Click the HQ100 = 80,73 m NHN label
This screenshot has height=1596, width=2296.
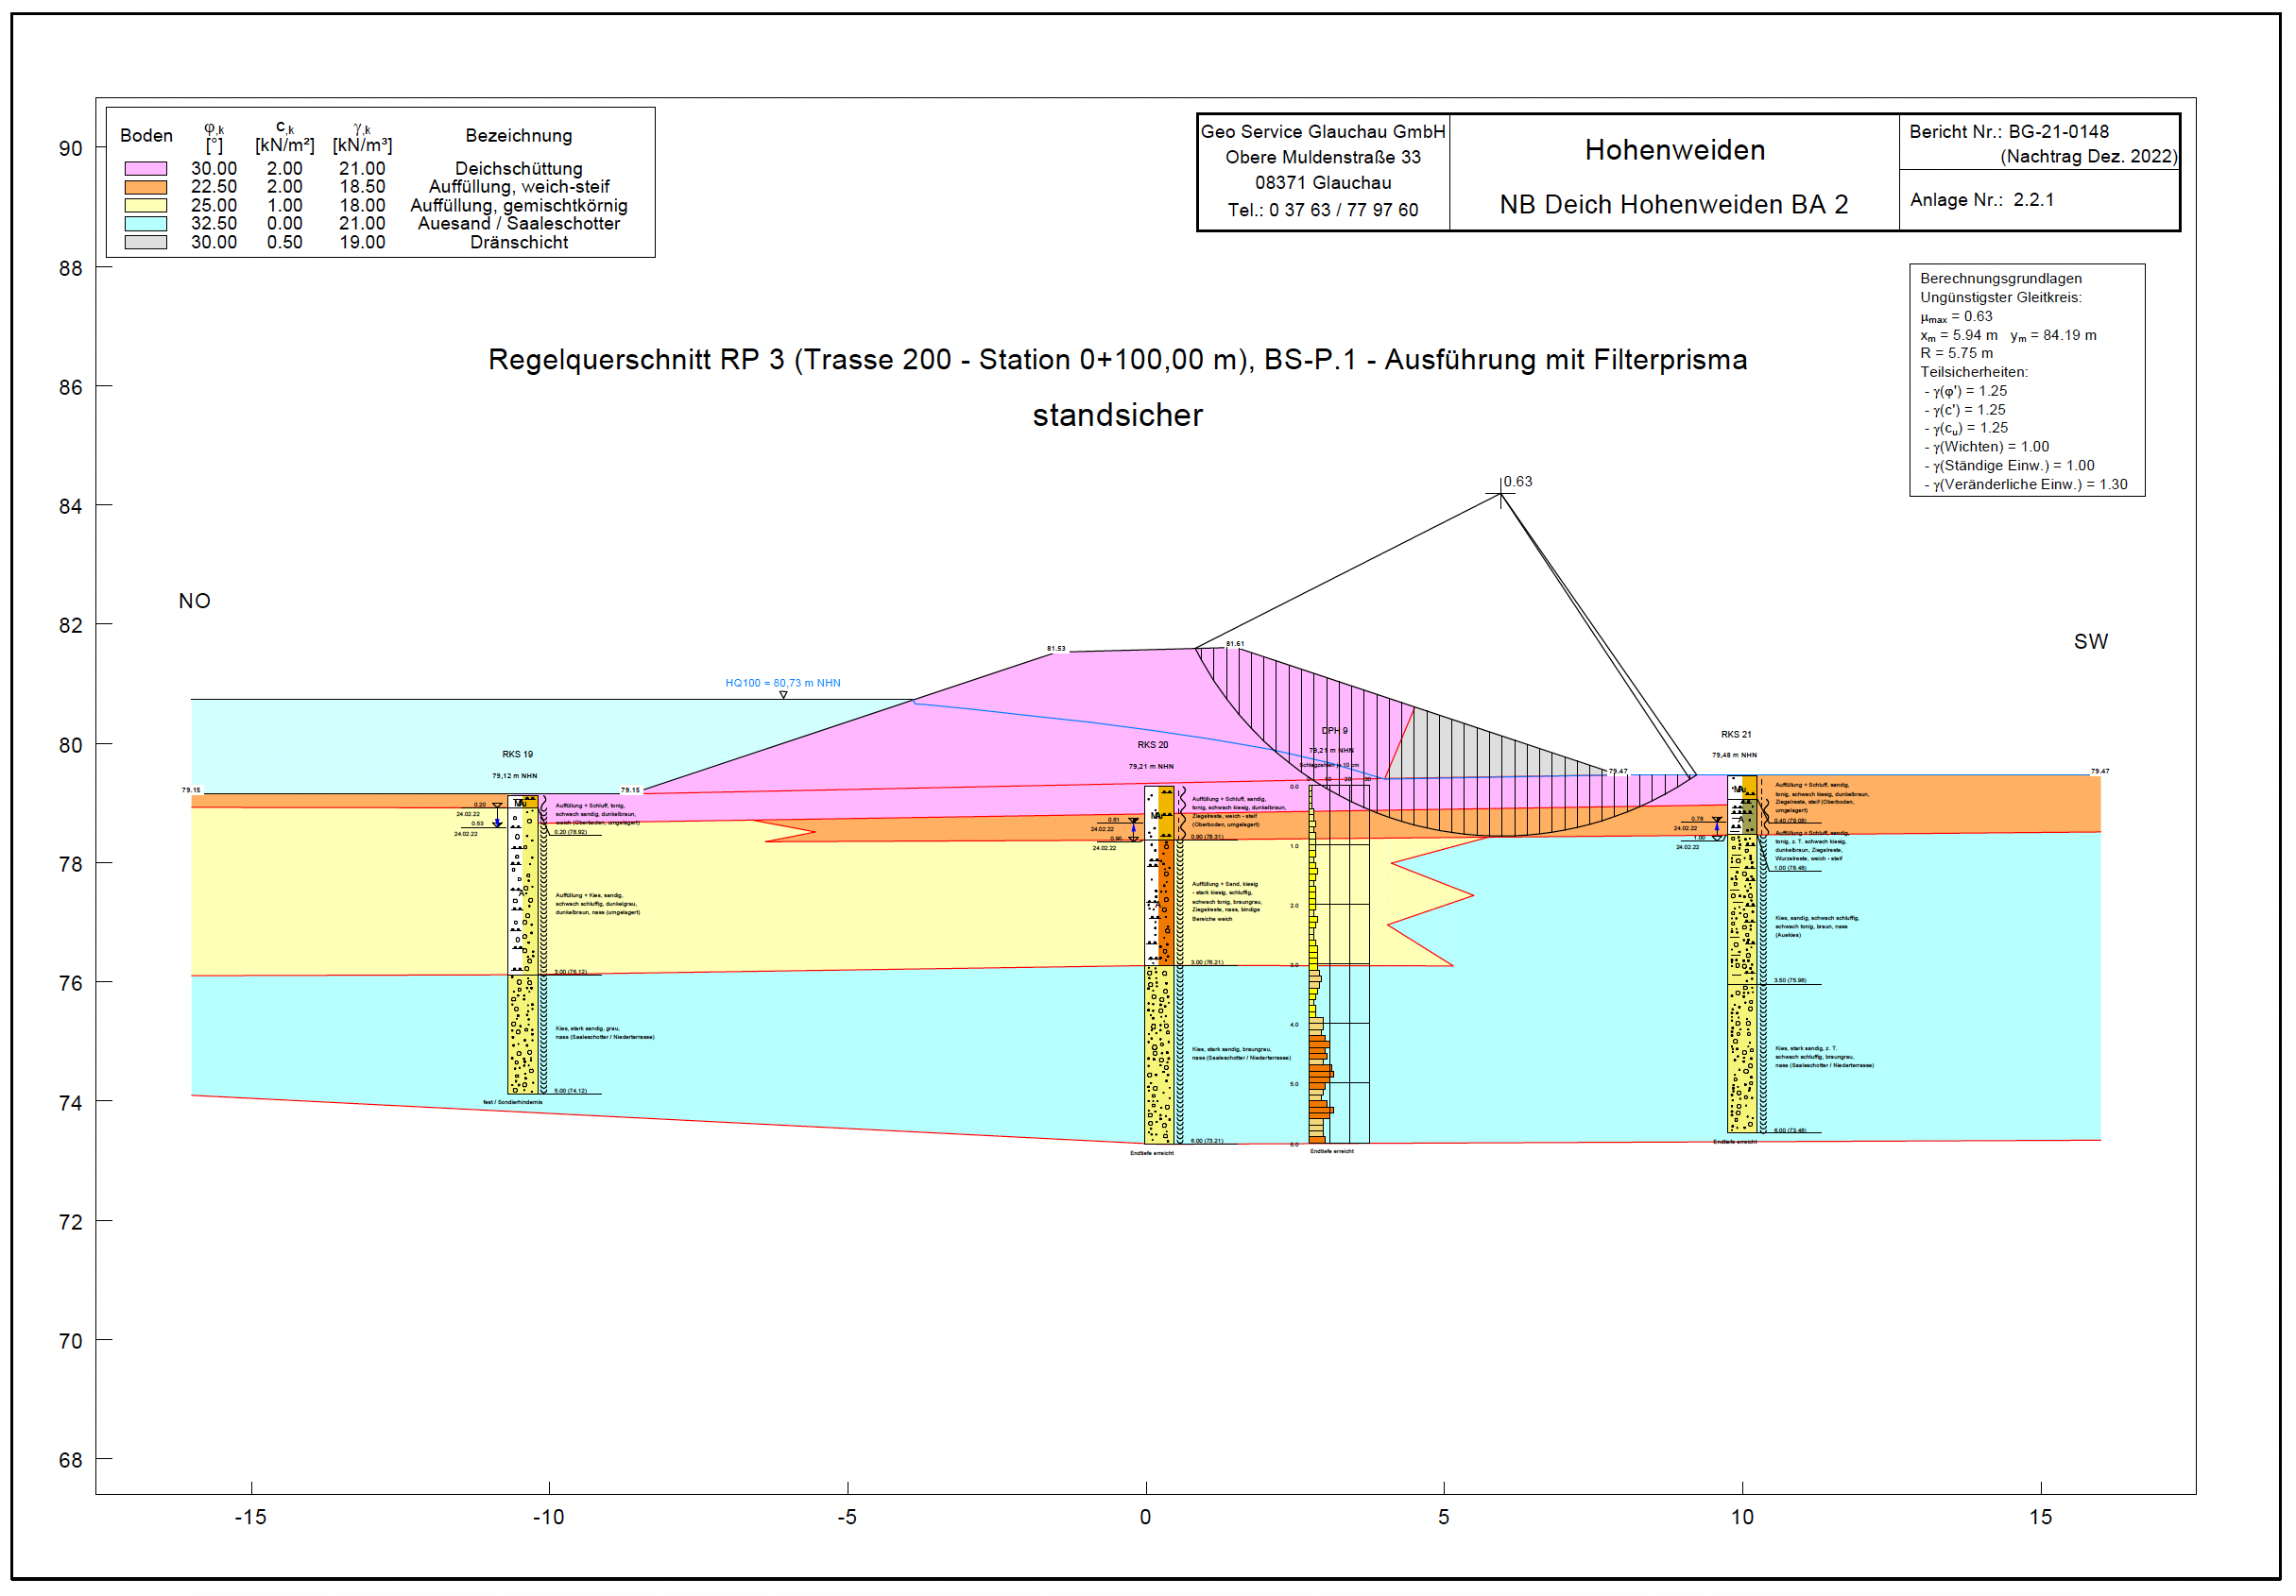[x=782, y=683]
